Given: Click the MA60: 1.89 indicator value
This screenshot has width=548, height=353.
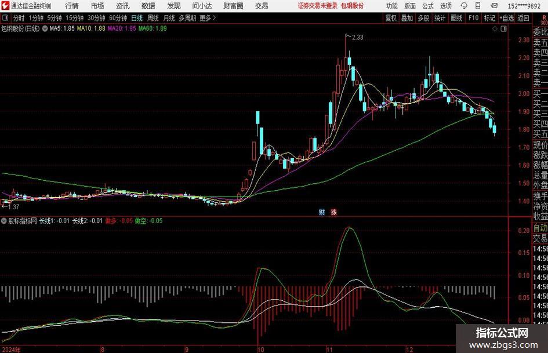Looking at the screenshot, I should tap(153, 28).
